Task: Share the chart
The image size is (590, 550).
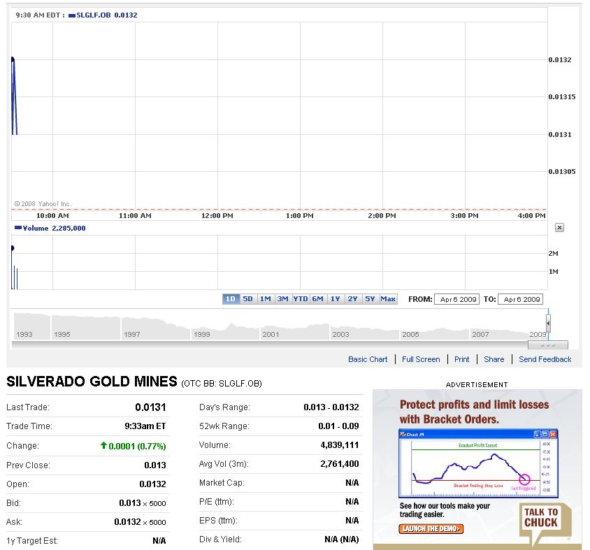Action: [494, 359]
